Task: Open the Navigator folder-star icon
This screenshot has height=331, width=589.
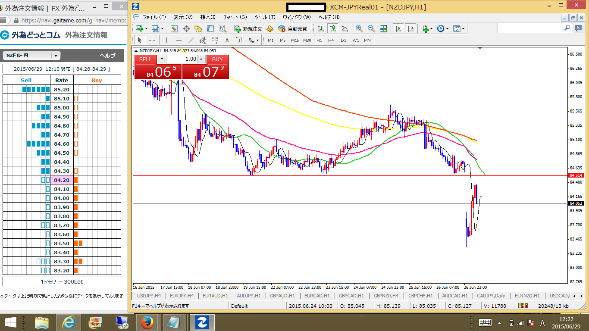Action: click(198, 28)
